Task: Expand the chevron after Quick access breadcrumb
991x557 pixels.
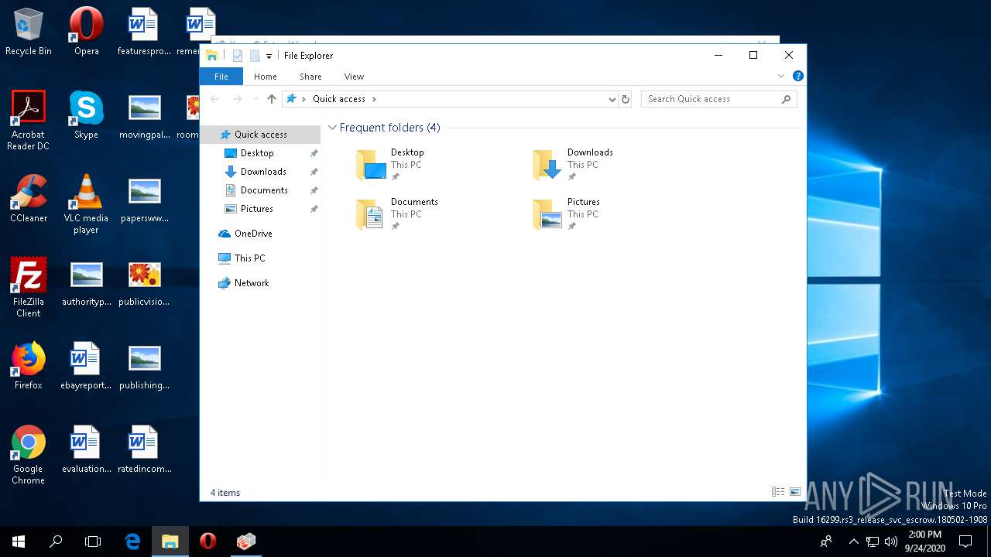Action: point(375,99)
